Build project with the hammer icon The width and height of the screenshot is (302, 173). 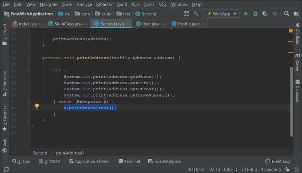pyautogui.click(x=196, y=14)
